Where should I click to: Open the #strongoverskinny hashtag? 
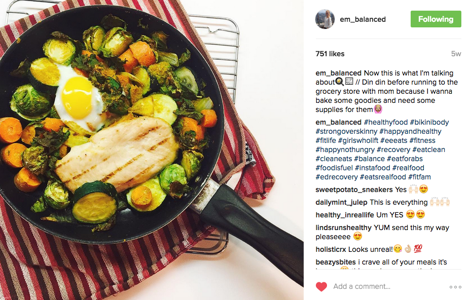[x=346, y=131]
